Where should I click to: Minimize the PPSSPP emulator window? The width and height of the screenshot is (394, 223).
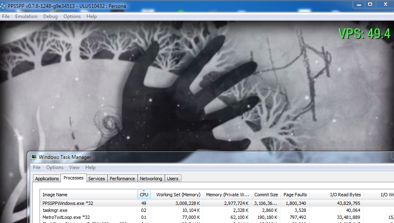(359, 4)
